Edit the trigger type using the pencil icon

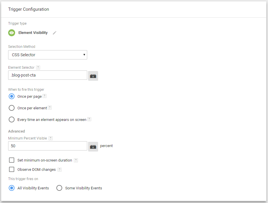coord(54,32)
